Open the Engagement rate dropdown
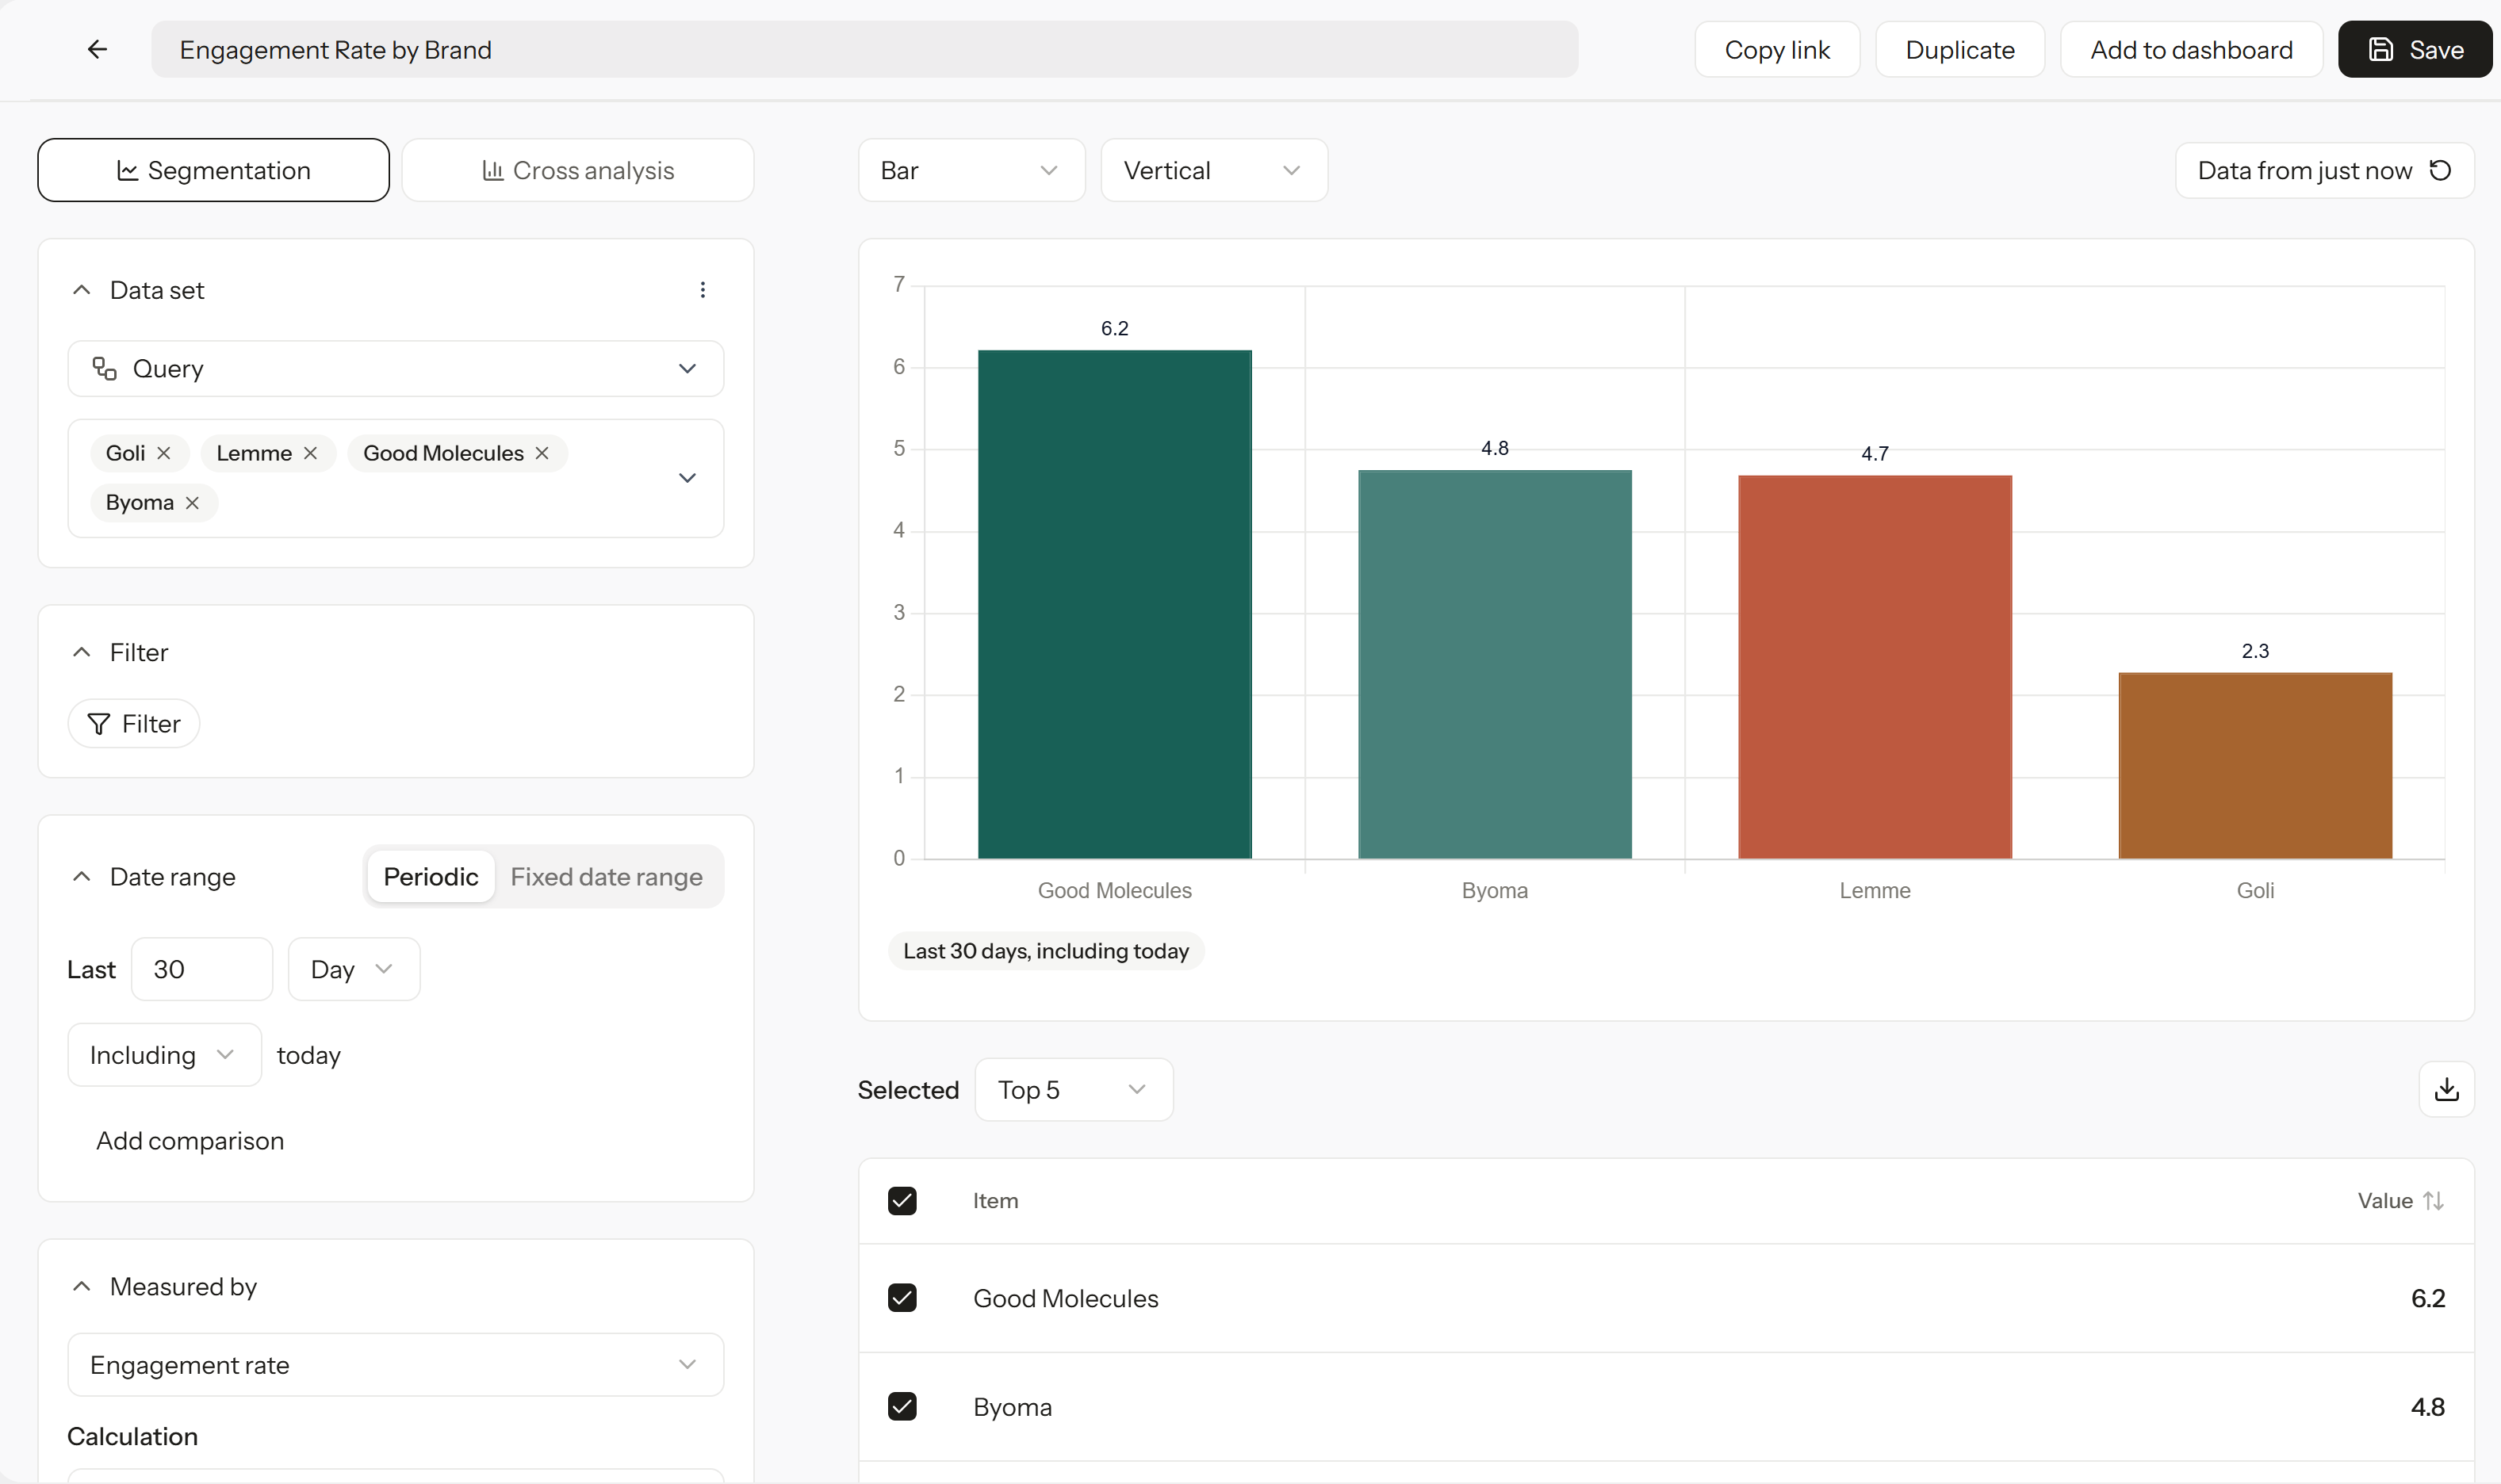This screenshot has height=1484, width=2501. (x=396, y=1365)
